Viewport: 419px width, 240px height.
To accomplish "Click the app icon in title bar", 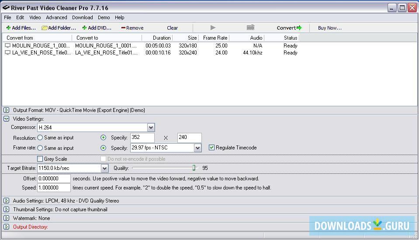I will 6,7.
